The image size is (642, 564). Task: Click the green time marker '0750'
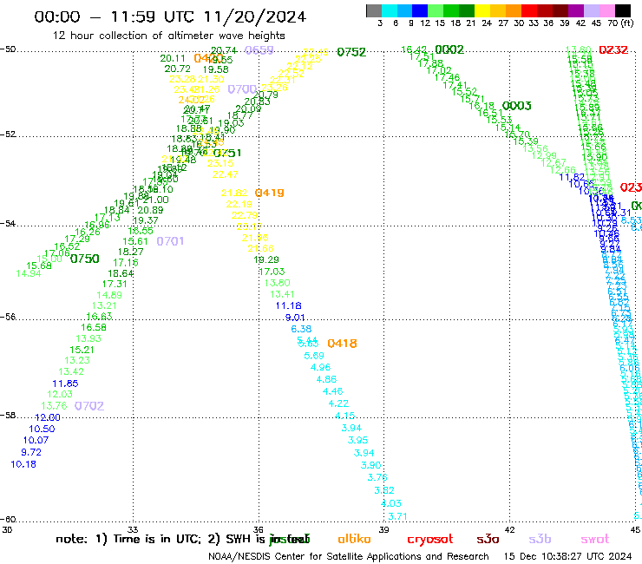click(x=85, y=259)
